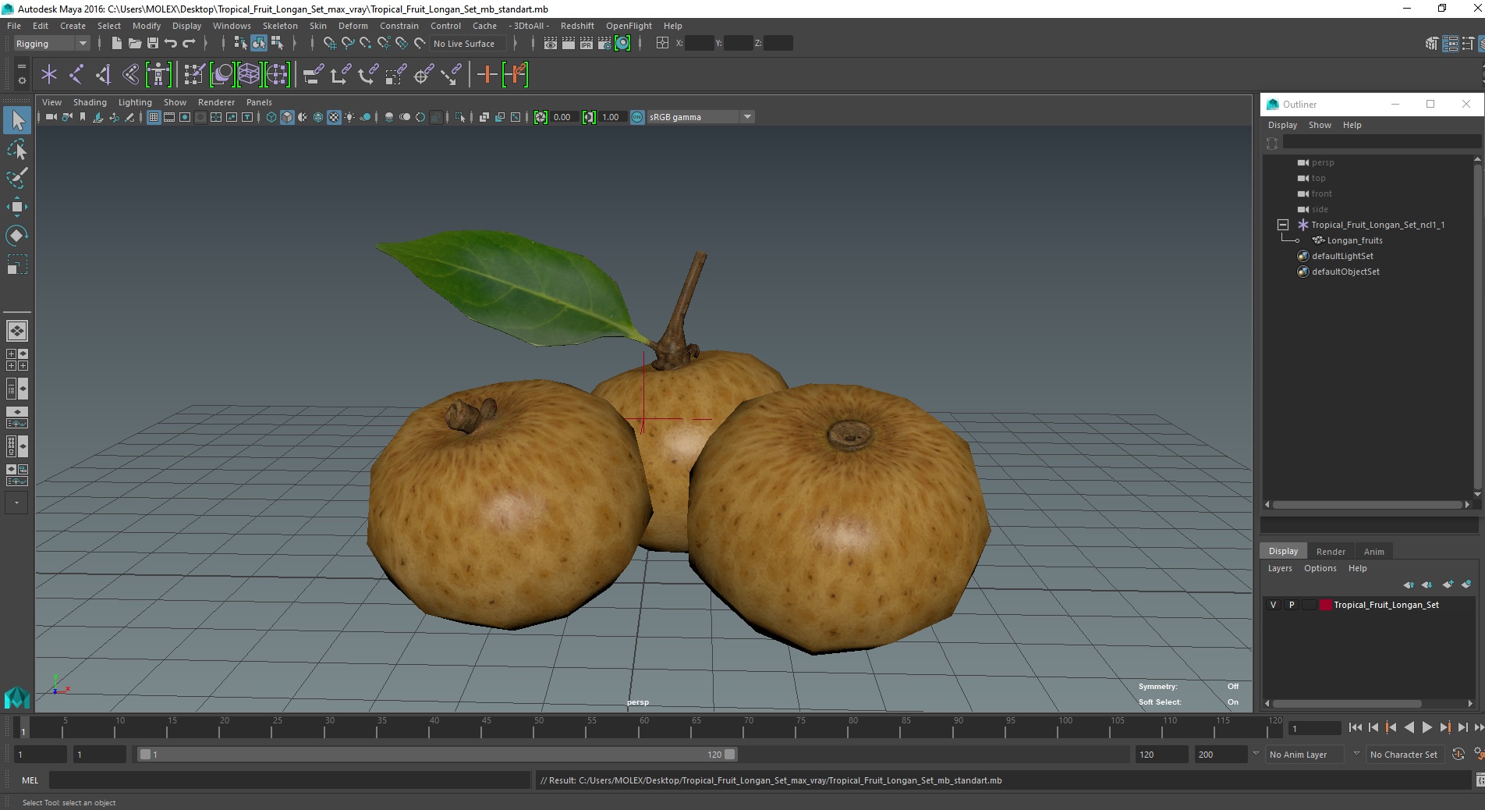The height and width of the screenshot is (810, 1485).
Task: Toggle the viewport grid display icon
Action: pos(154,117)
